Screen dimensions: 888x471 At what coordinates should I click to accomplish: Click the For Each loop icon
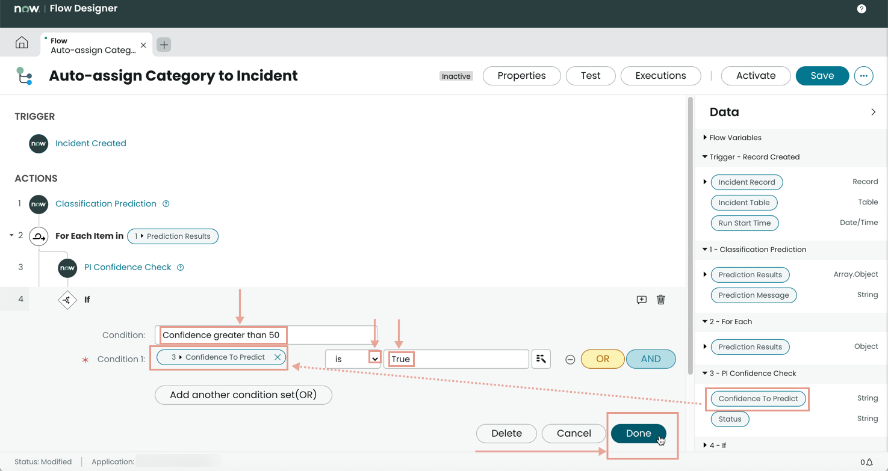39,236
